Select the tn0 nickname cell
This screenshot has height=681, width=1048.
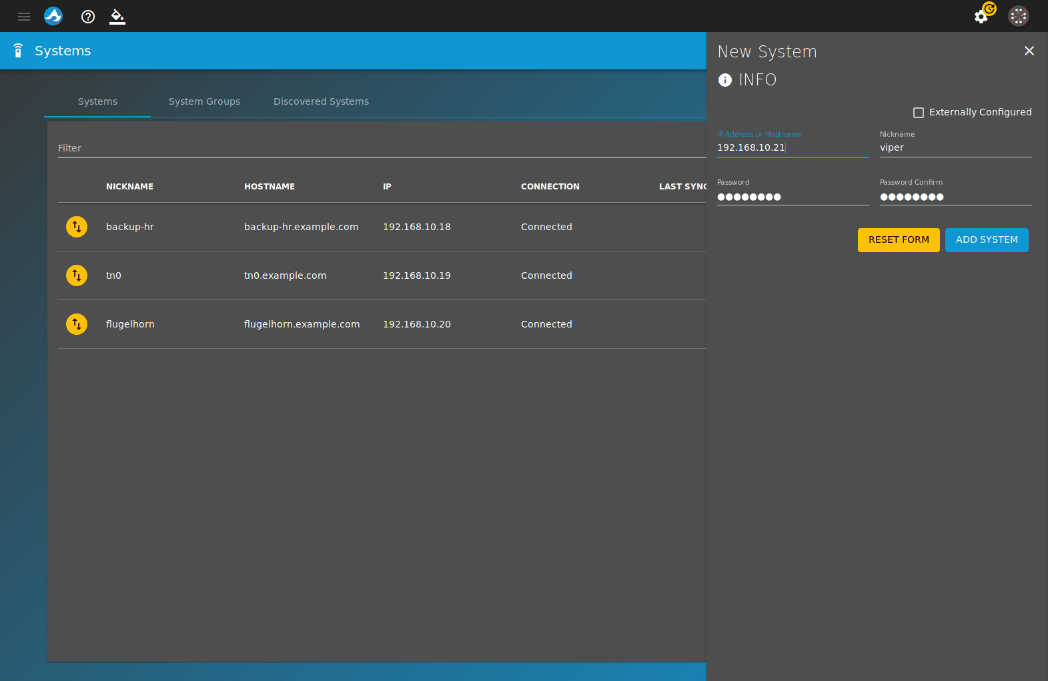(x=113, y=275)
